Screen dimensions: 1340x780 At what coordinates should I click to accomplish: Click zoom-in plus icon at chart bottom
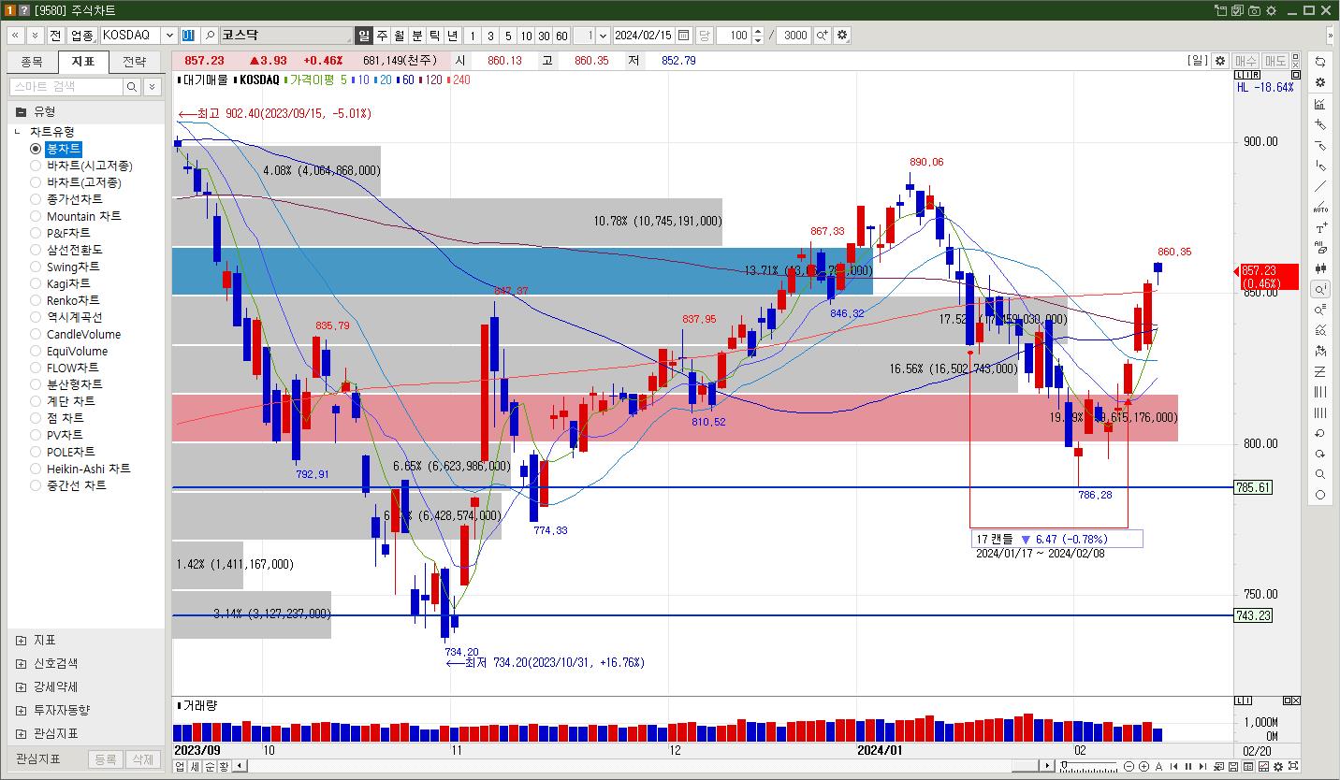click(1143, 767)
